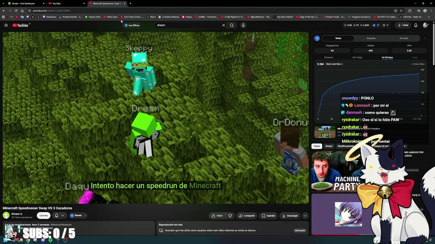435x244 pixels.
Task: Select the Dream filter chip
Action: pyautogui.click(x=329, y=146)
